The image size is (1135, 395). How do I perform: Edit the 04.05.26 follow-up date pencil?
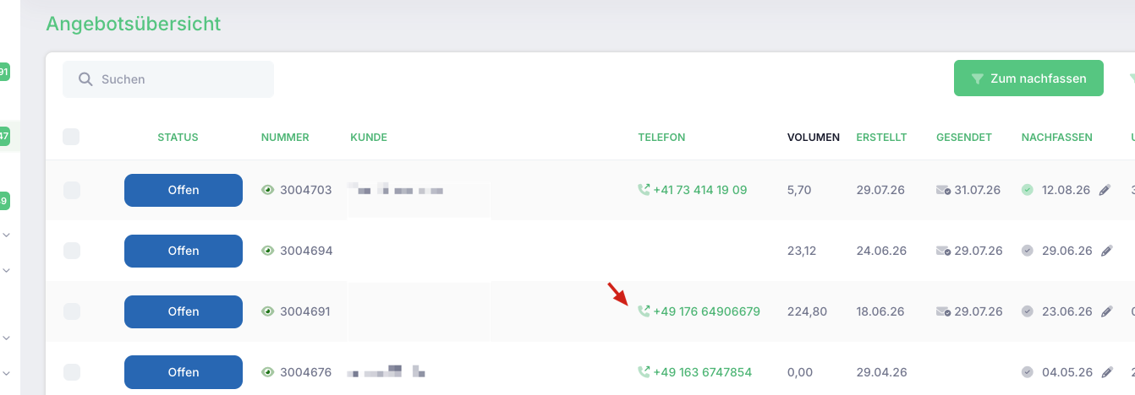(x=1106, y=373)
